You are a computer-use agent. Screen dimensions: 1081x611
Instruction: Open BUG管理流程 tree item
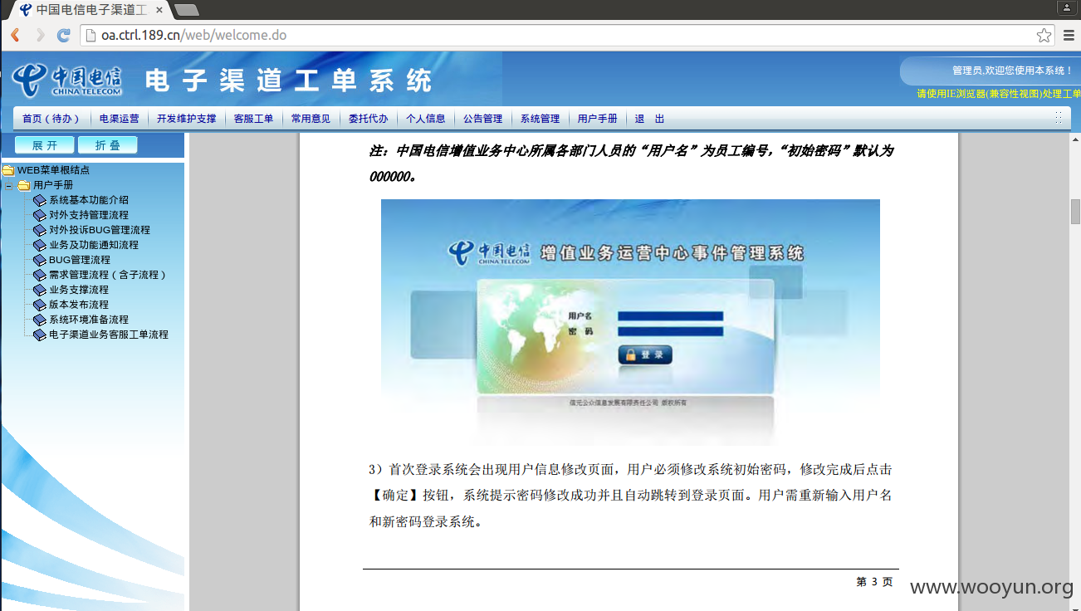(x=80, y=260)
